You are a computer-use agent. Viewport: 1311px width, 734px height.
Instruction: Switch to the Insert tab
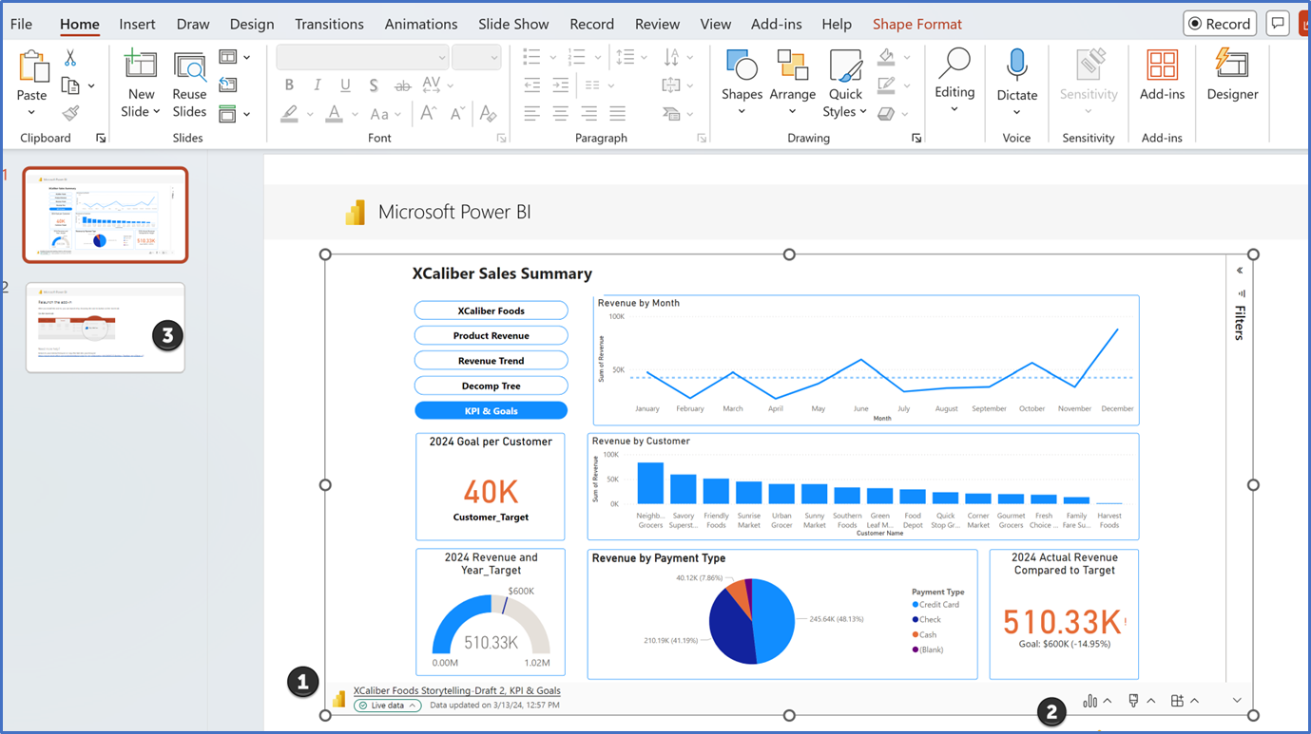[x=137, y=24]
